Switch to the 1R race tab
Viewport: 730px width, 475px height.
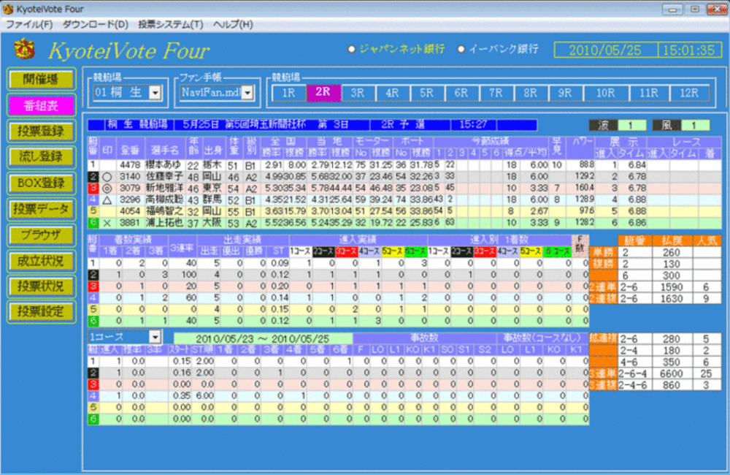coord(288,93)
